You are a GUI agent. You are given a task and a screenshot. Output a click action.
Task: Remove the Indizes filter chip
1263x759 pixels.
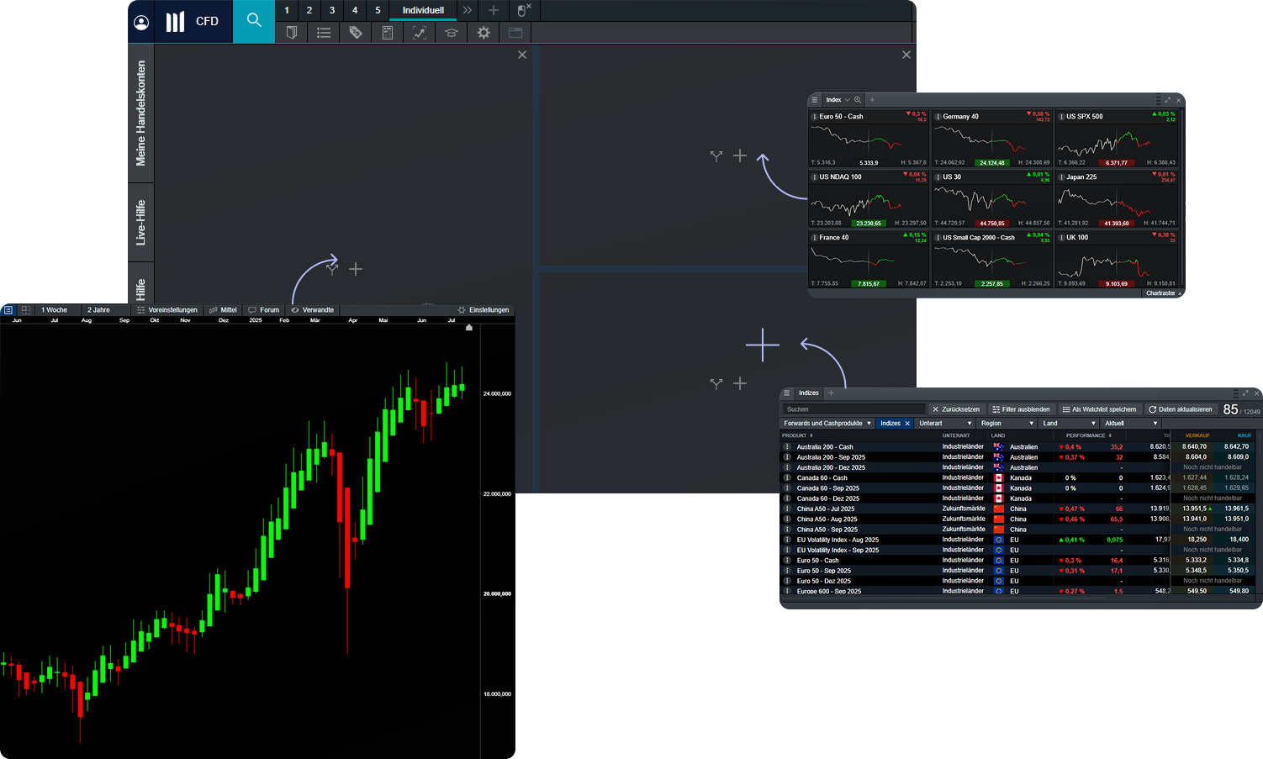pyautogui.click(x=906, y=423)
